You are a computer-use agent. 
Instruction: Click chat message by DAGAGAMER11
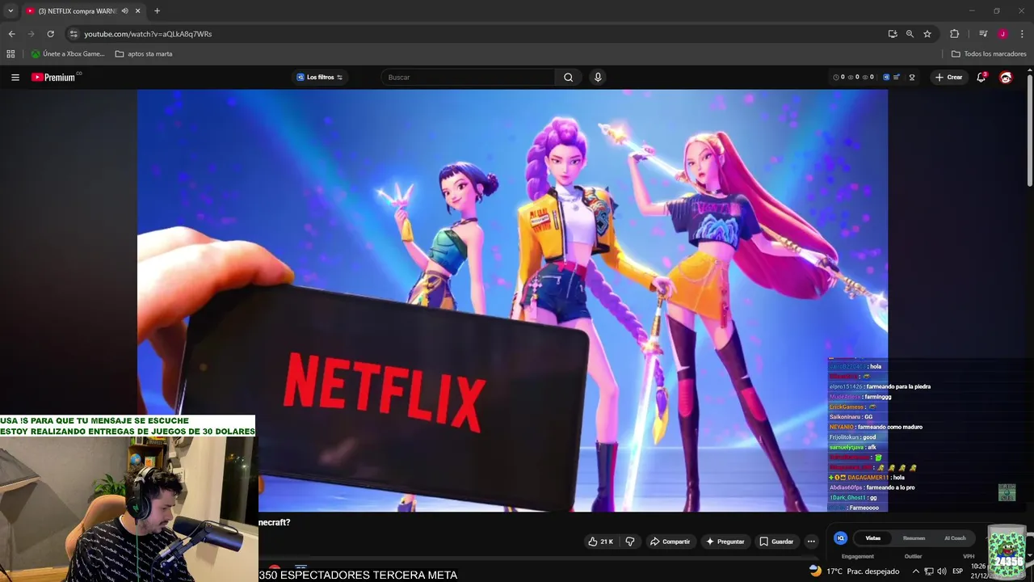pyautogui.click(x=867, y=478)
